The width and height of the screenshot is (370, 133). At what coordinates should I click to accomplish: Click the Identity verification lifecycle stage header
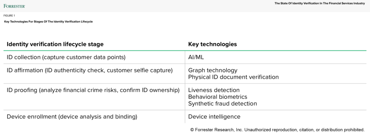55,44
